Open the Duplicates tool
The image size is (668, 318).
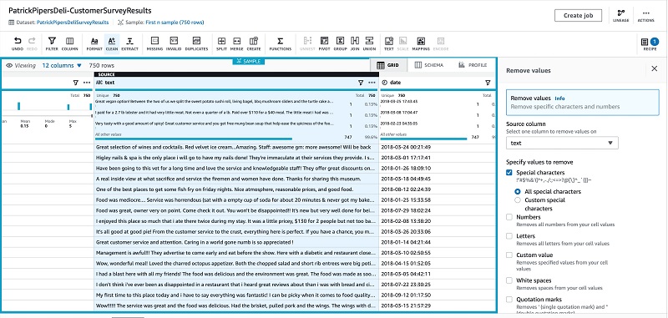(x=196, y=43)
